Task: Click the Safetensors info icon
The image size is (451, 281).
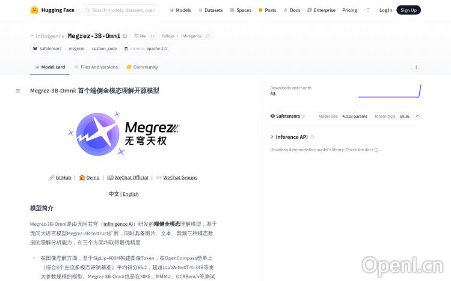Action: 303,116
